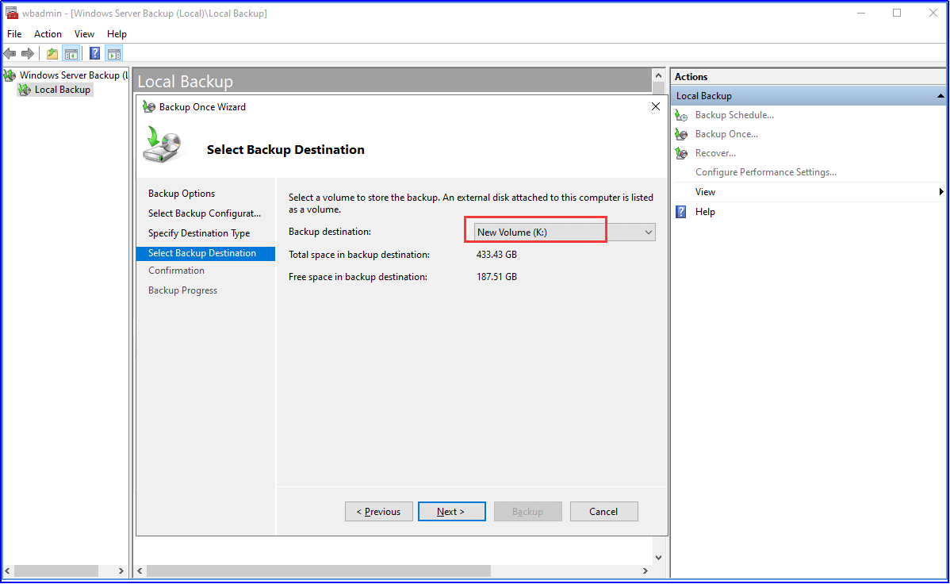This screenshot has width=950, height=584.
Task: Click View in Actions pane
Action: [705, 192]
